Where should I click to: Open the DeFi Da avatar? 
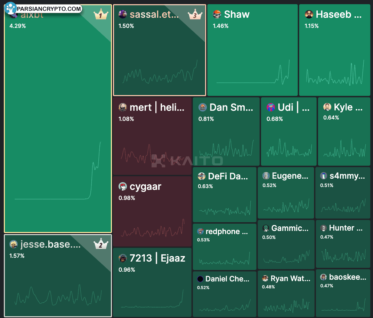[202, 176]
